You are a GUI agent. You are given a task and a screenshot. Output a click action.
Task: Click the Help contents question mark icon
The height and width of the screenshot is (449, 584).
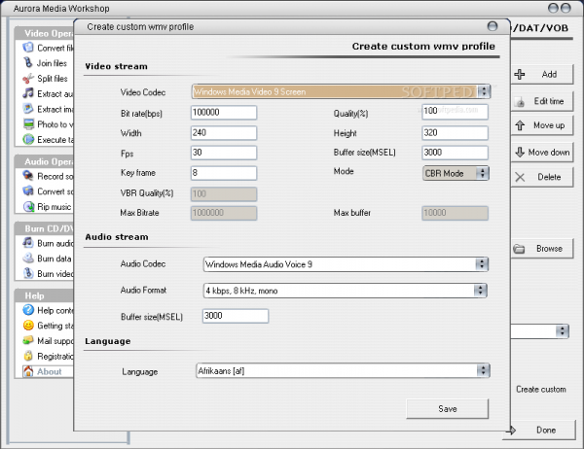point(28,310)
